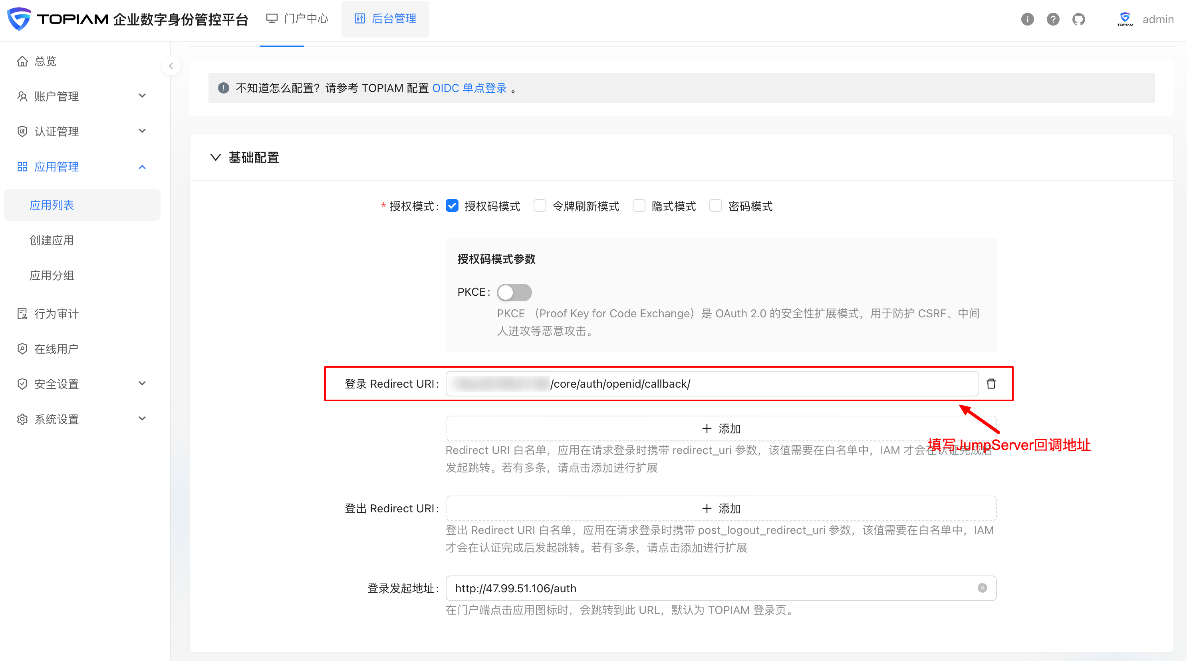The image size is (1187, 661).
Task: Check the 密码模式 checkbox
Action: coord(715,206)
